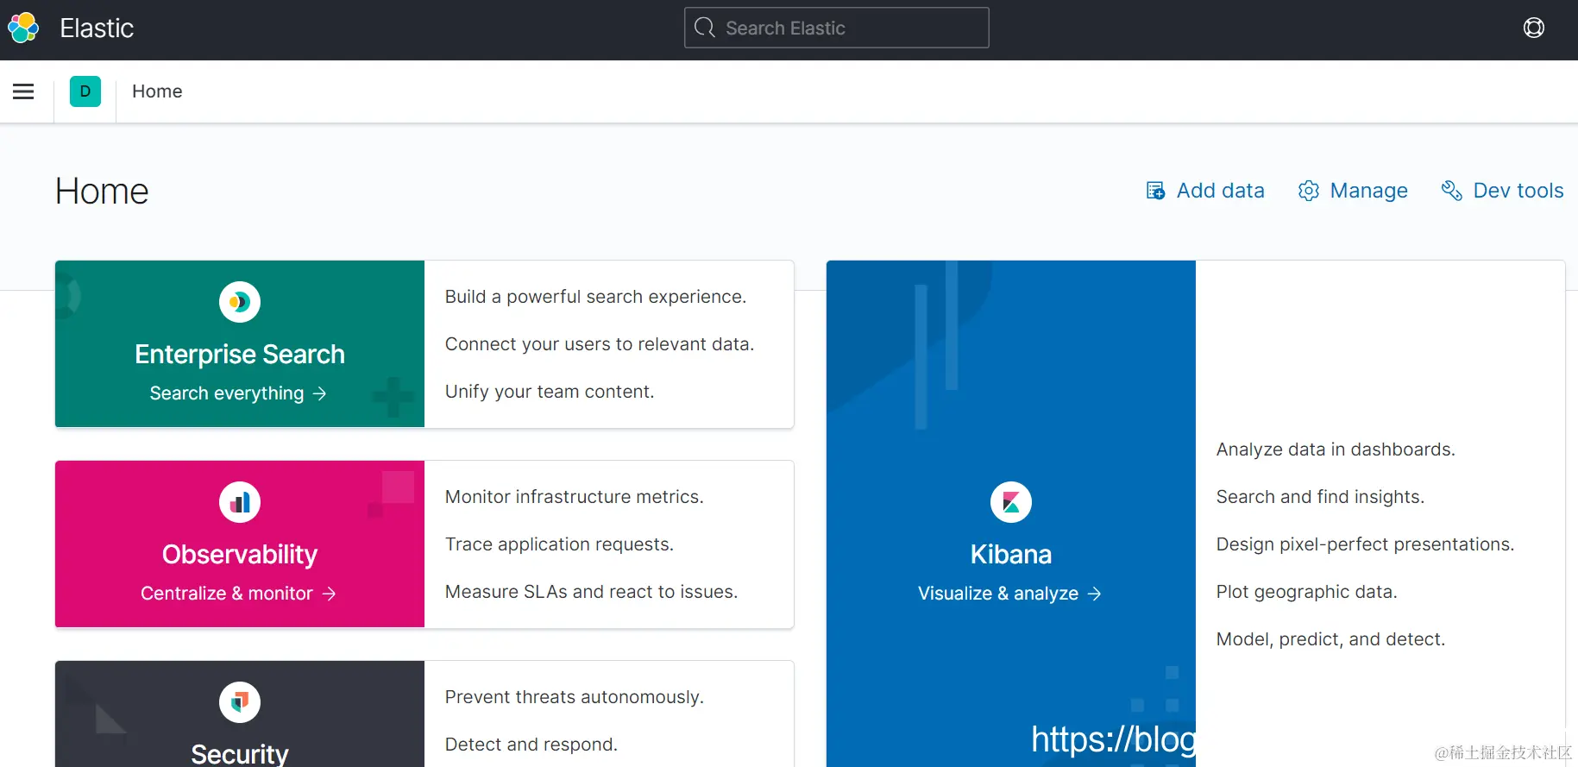Click 'Design pixel-perfect presentations.' text
1578x767 pixels.
point(1365,544)
